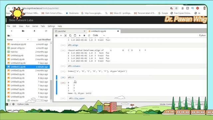Click the df2.D code cell
The height and width of the screenshot is (120, 213).
[x=136, y=77]
